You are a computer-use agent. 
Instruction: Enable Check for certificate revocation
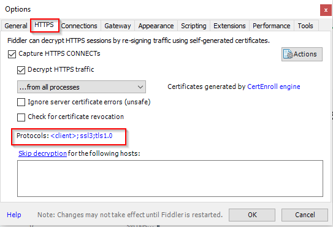coord(21,117)
